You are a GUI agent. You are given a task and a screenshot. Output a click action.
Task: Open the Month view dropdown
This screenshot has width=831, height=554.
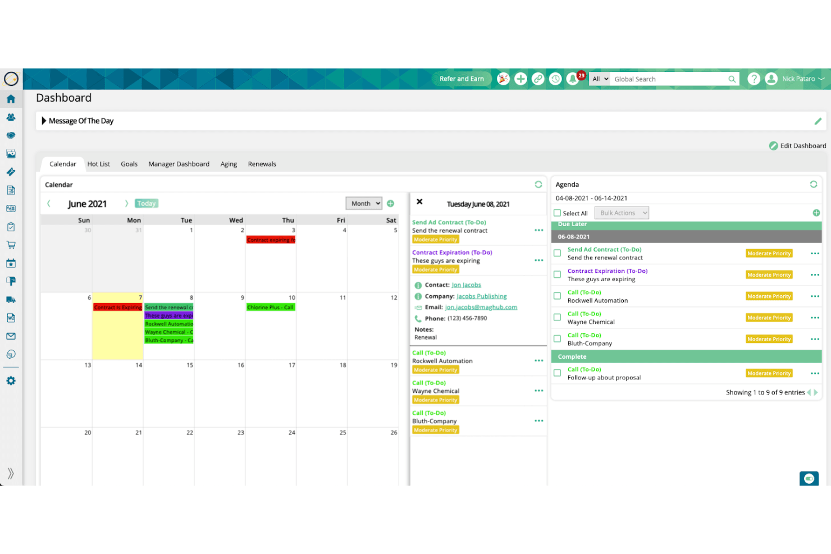[364, 203]
